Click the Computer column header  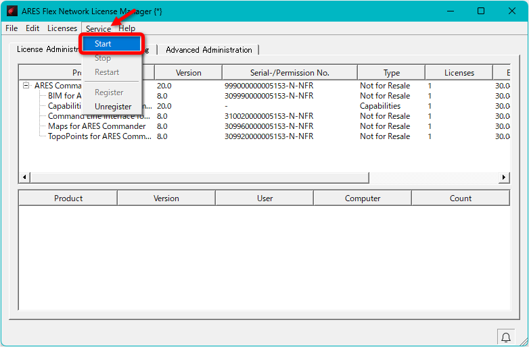[x=363, y=198]
